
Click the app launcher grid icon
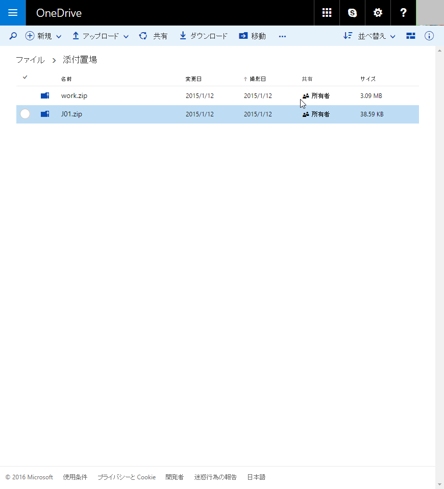coord(327,13)
